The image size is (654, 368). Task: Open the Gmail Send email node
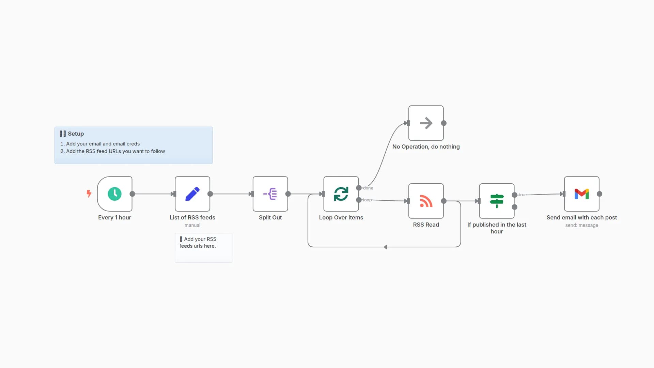click(582, 194)
